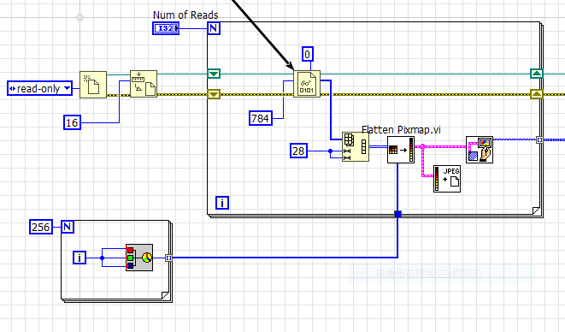Click the teal left shift register arrow
Screen dimensions: 565x332
[x=214, y=74]
